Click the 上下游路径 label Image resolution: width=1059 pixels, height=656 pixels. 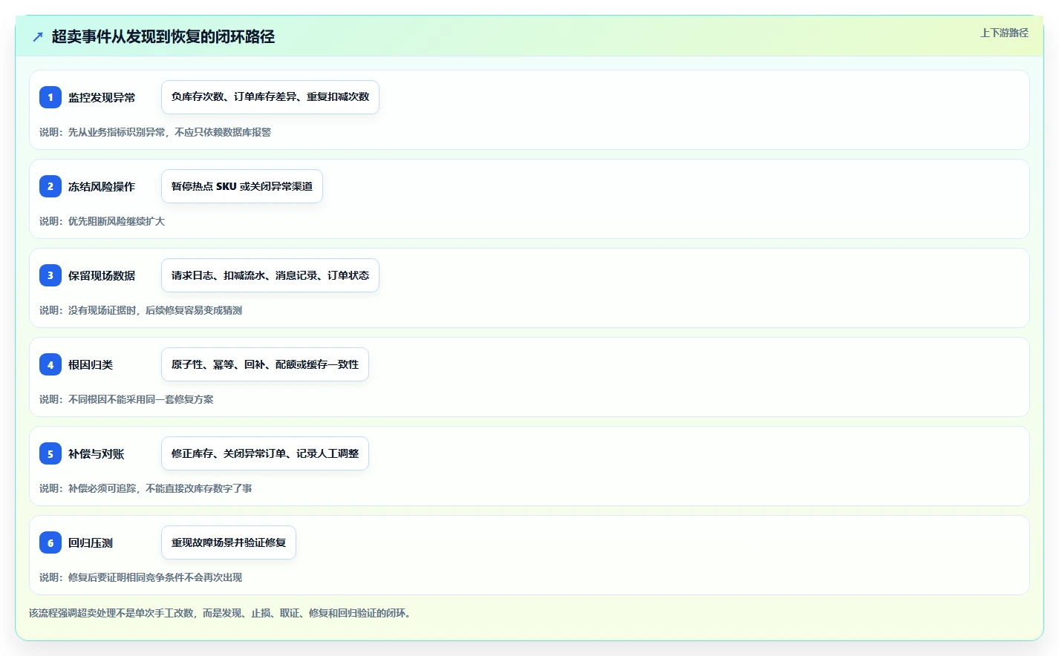pyautogui.click(x=1004, y=33)
